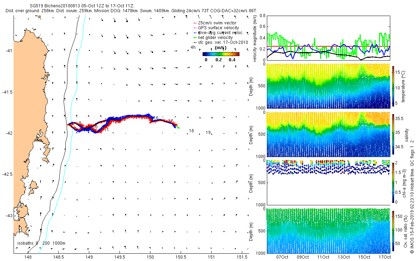Click the 'Dist. over ground: 258km' subtitle line

click(x=131, y=11)
